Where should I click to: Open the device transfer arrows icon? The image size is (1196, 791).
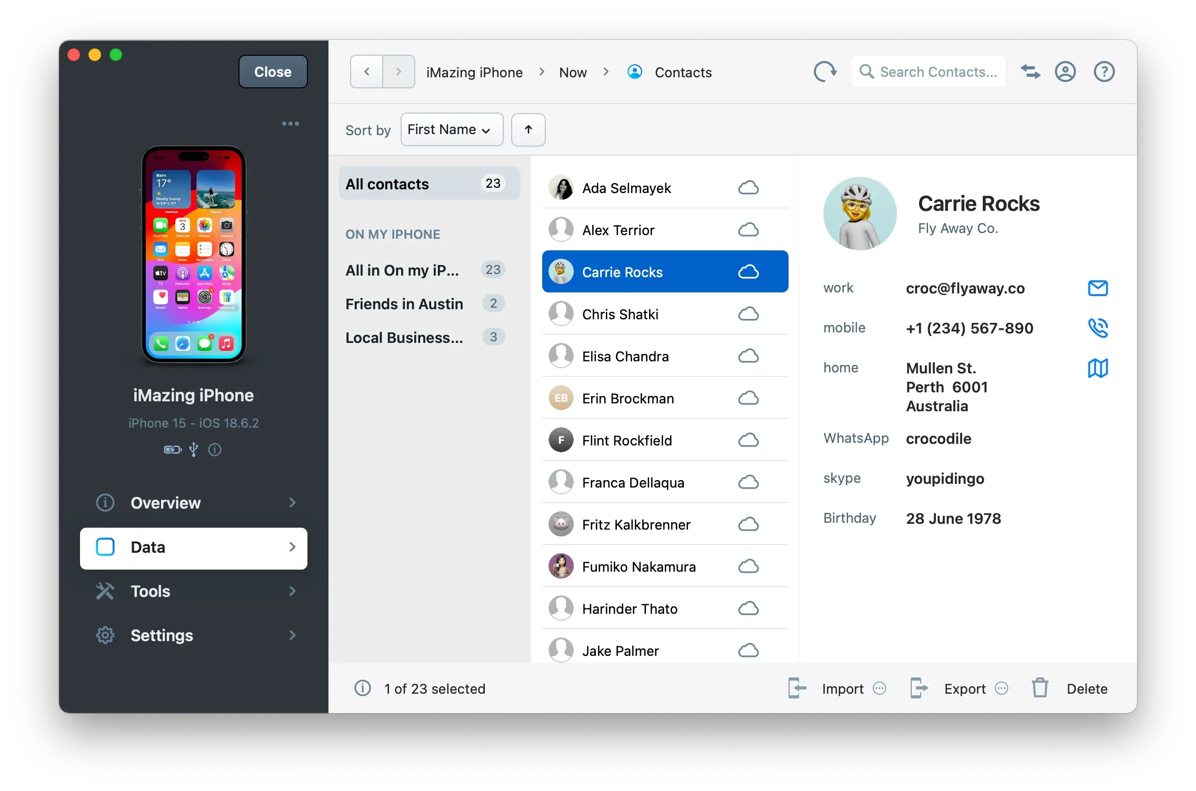coord(1030,72)
